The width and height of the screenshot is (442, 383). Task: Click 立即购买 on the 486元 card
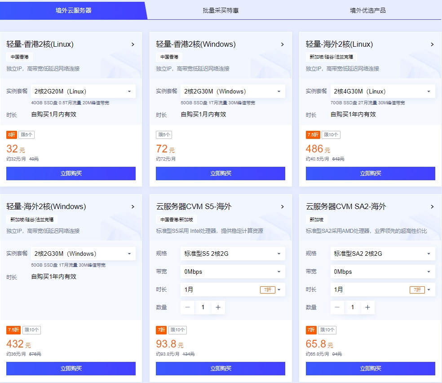(371, 173)
